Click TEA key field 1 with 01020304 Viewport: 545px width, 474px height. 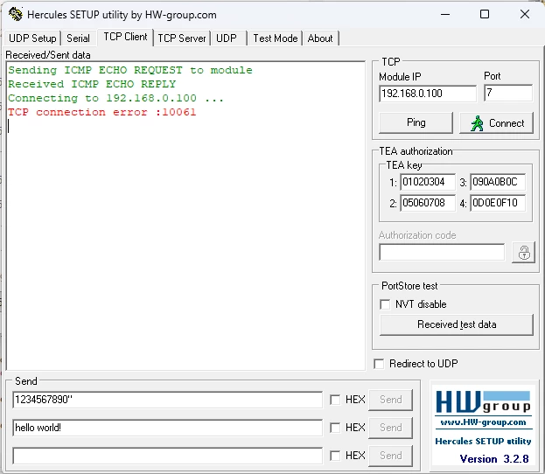click(428, 182)
